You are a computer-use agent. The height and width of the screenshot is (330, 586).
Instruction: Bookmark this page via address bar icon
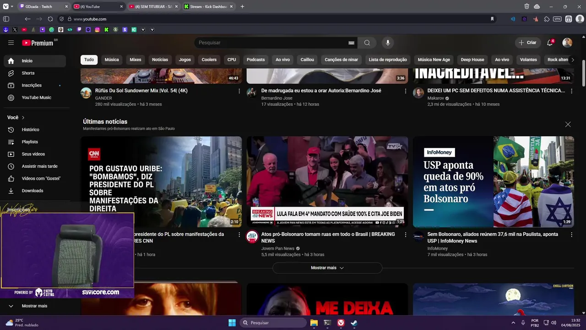[492, 19]
